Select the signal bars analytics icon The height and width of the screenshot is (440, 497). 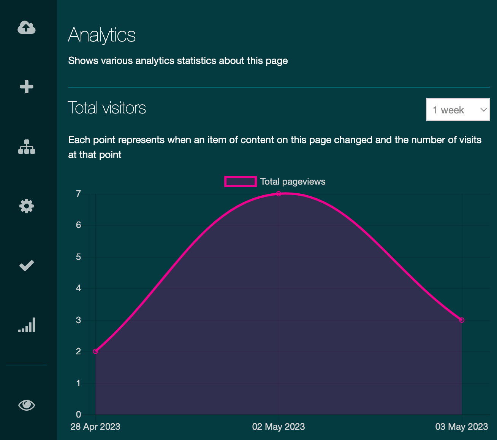click(27, 325)
